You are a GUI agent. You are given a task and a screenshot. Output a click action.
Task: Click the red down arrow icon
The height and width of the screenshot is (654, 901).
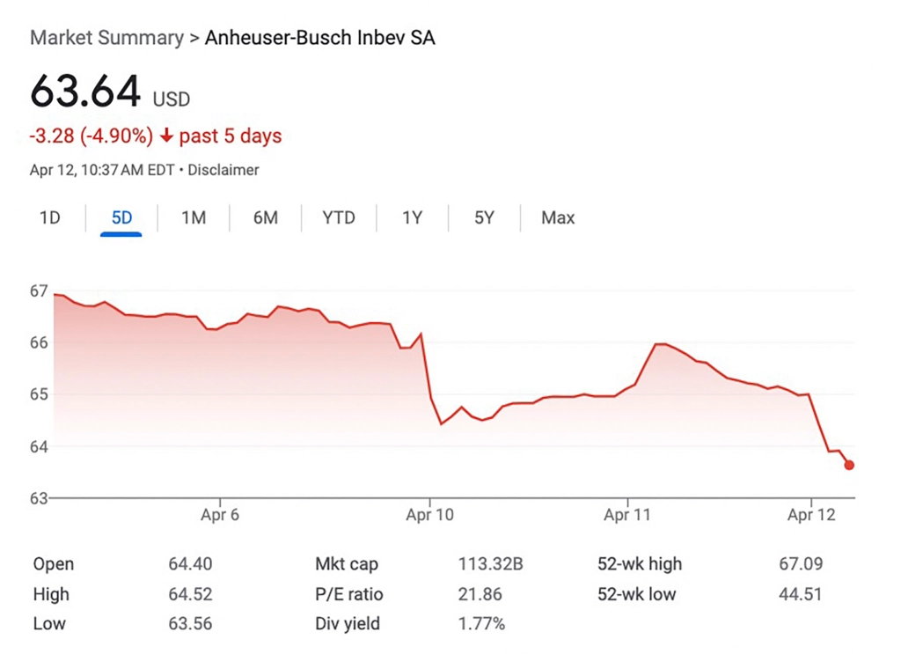[x=167, y=136]
